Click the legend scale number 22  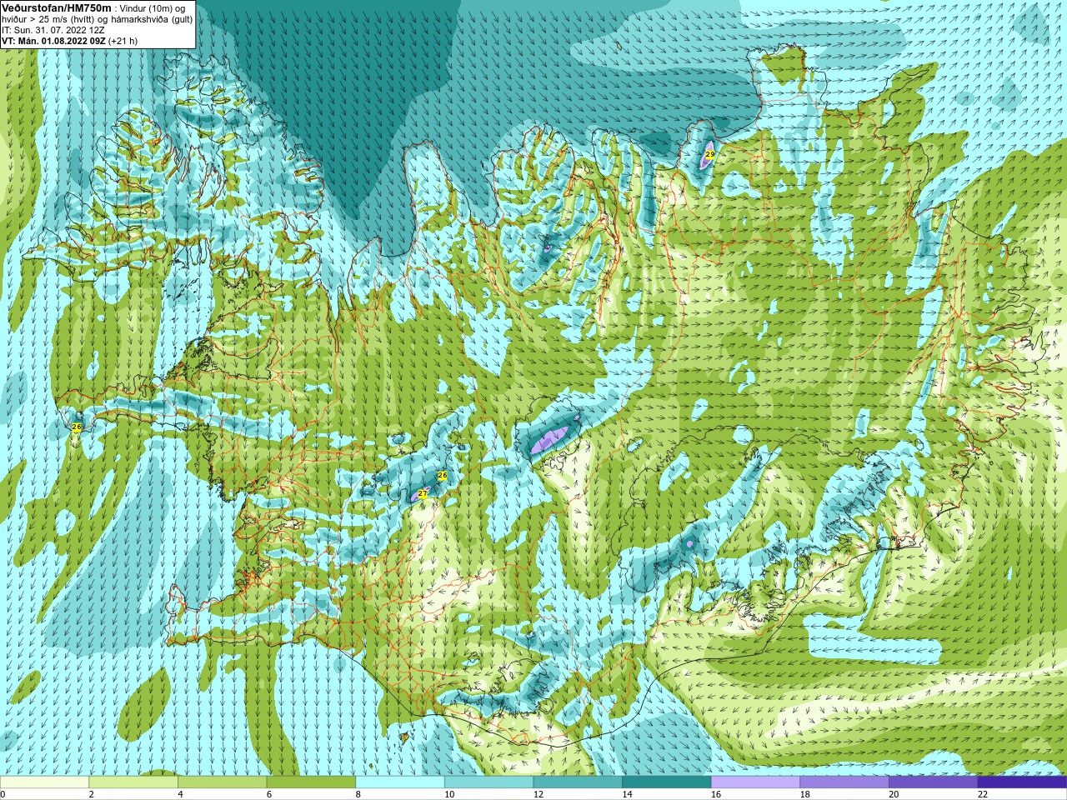click(x=983, y=794)
